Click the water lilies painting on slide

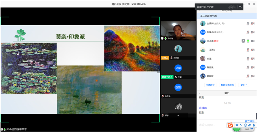coord(29,68)
